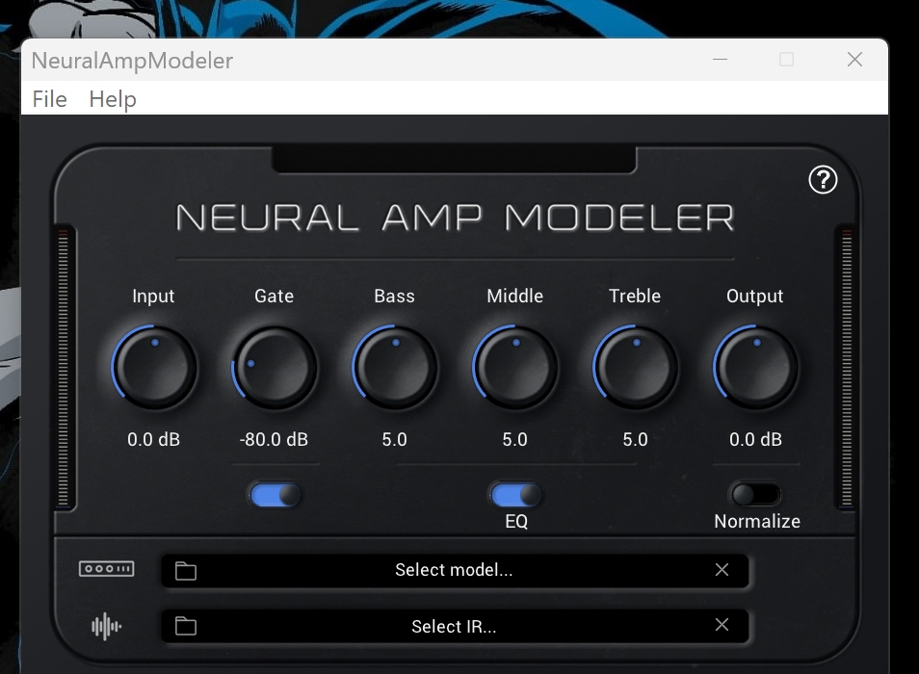Click the Normalize label text
The image size is (919, 674).
point(757,521)
